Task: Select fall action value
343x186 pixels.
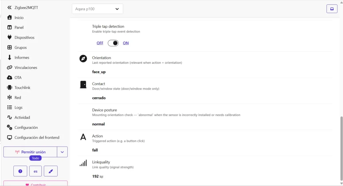Action: pos(95,150)
